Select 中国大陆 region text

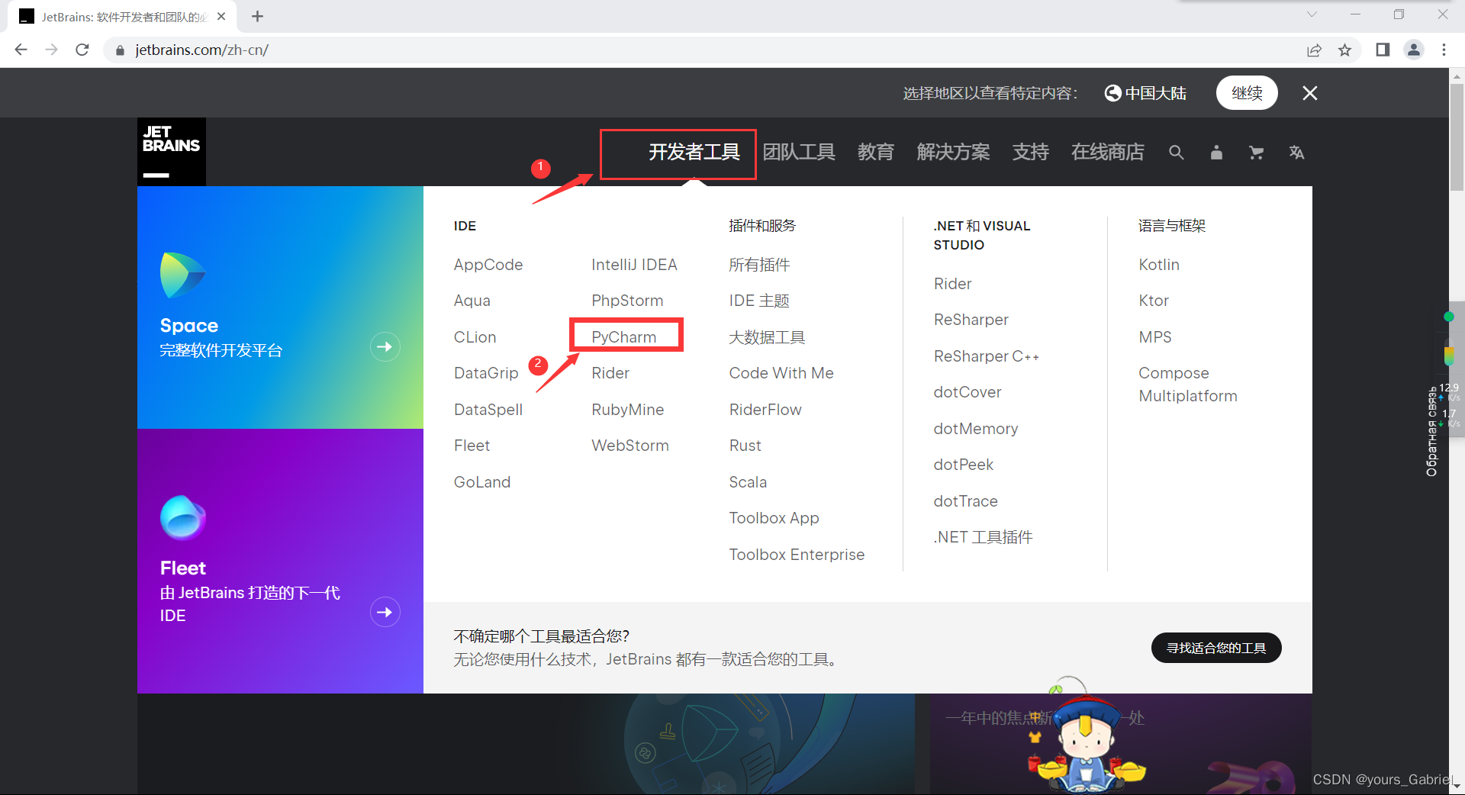click(1155, 93)
